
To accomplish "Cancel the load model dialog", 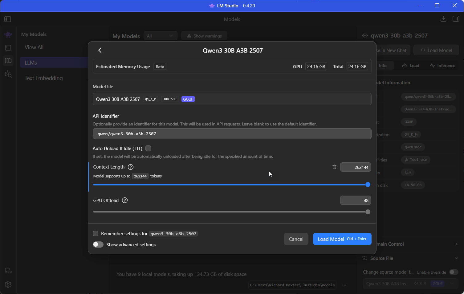I will 296,239.
